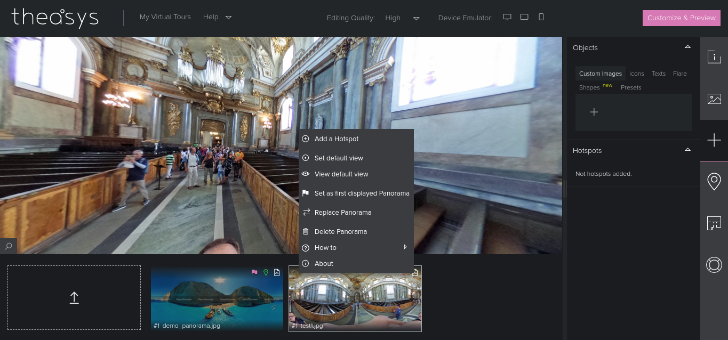Viewport: 728px width, 340px height.
Task: Select Set as first displayed Panorama
Action: click(356, 193)
